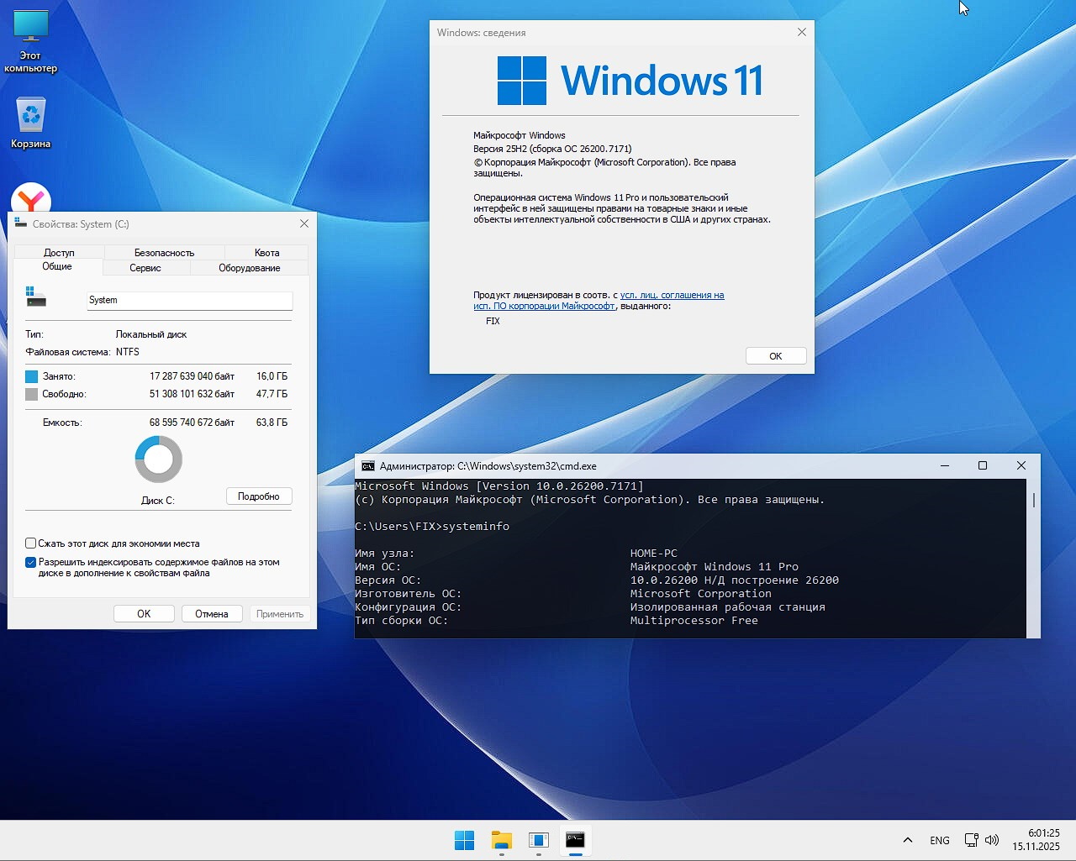Select the Безопасность tab
Viewport: 1076px width, 861px height.
point(162,252)
